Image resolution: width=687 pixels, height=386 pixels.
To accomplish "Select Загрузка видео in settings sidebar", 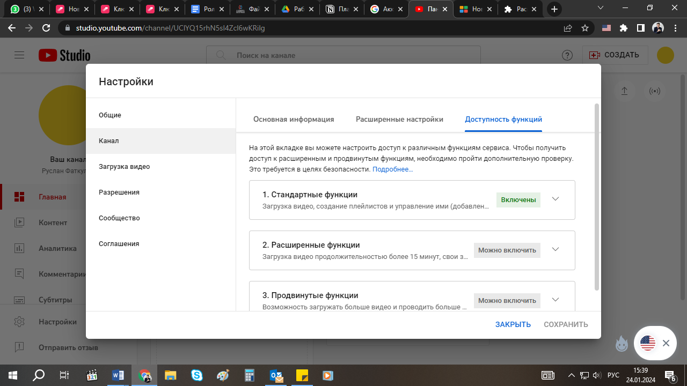I will click(x=125, y=167).
